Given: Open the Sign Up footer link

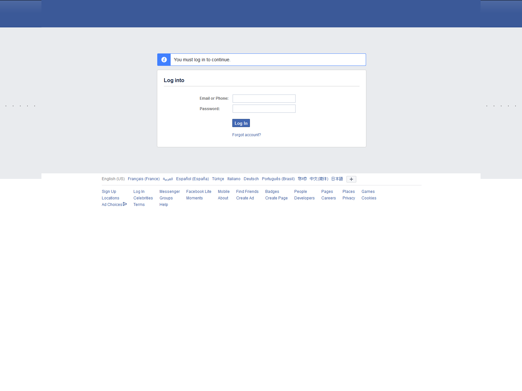Looking at the screenshot, I should click(x=109, y=192).
